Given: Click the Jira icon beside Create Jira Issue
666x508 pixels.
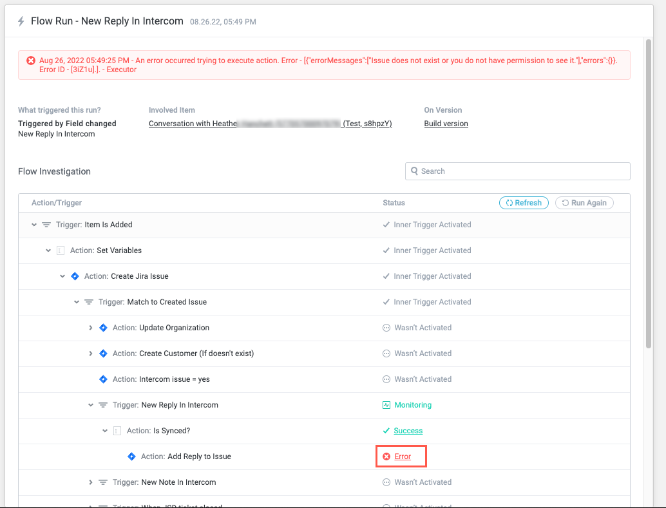Looking at the screenshot, I should click(x=74, y=276).
